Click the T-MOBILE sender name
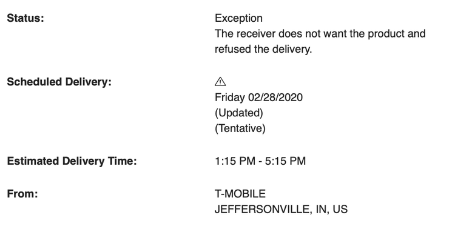Image resolution: width=455 pixels, height=232 pixels. coord(240,194)
